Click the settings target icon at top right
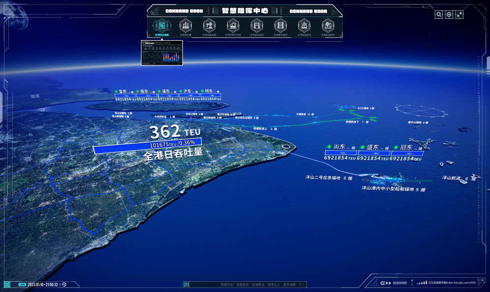The image size is (490, 292). click(x=449, y=15)
